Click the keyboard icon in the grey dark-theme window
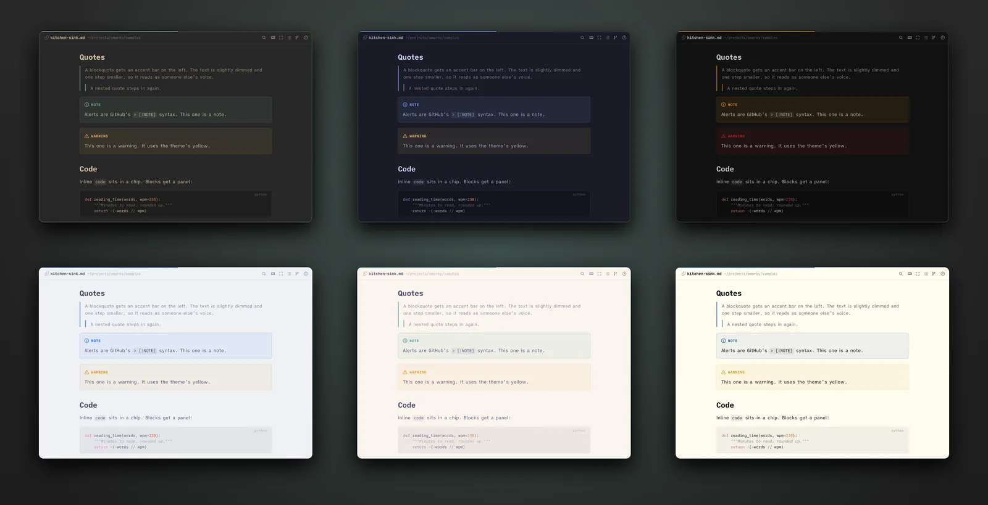 coord(272,38)
